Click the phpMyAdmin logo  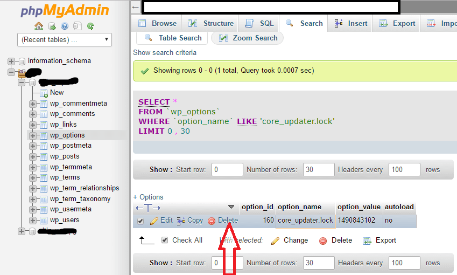65,10
